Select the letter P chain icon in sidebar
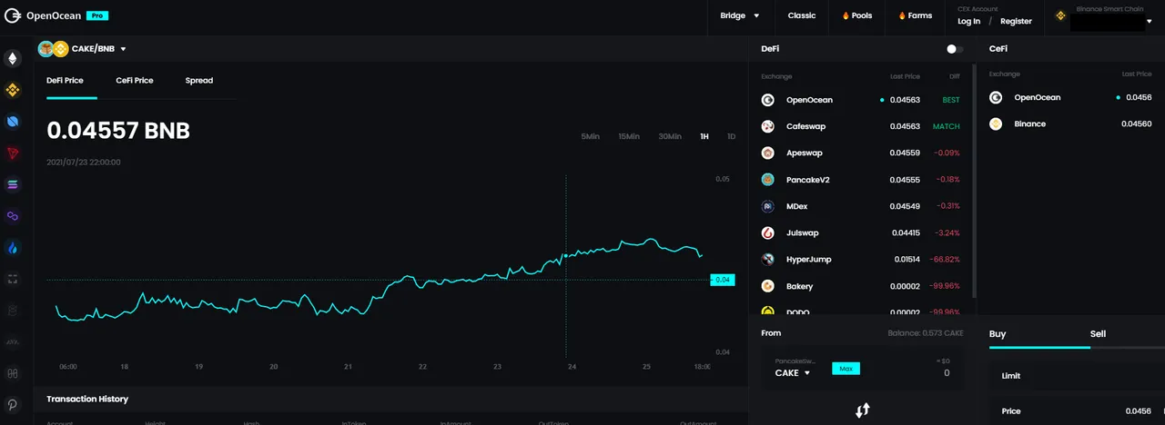The image size is (1165, 425). pos(13,404)
